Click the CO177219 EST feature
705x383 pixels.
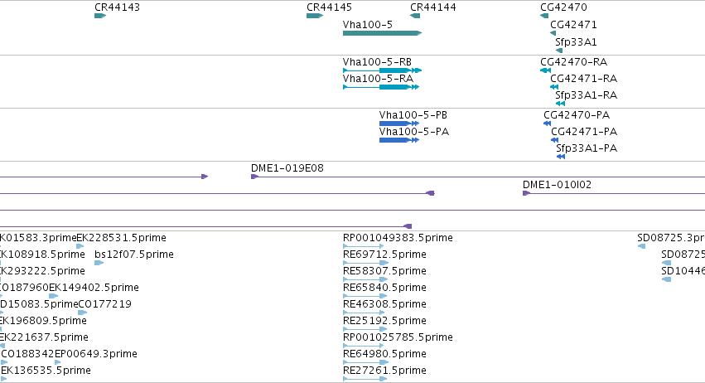point(83,313)
